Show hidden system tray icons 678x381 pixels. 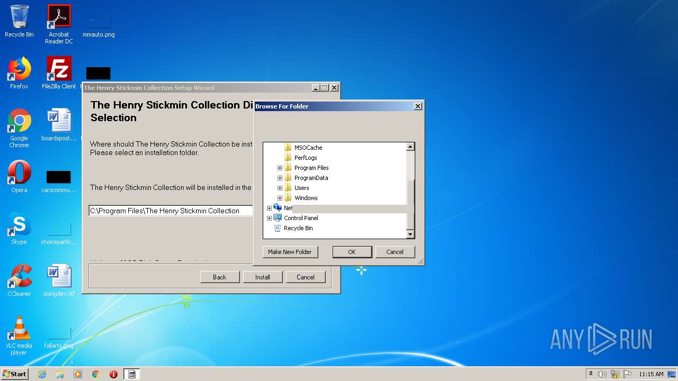coord(591,374)
